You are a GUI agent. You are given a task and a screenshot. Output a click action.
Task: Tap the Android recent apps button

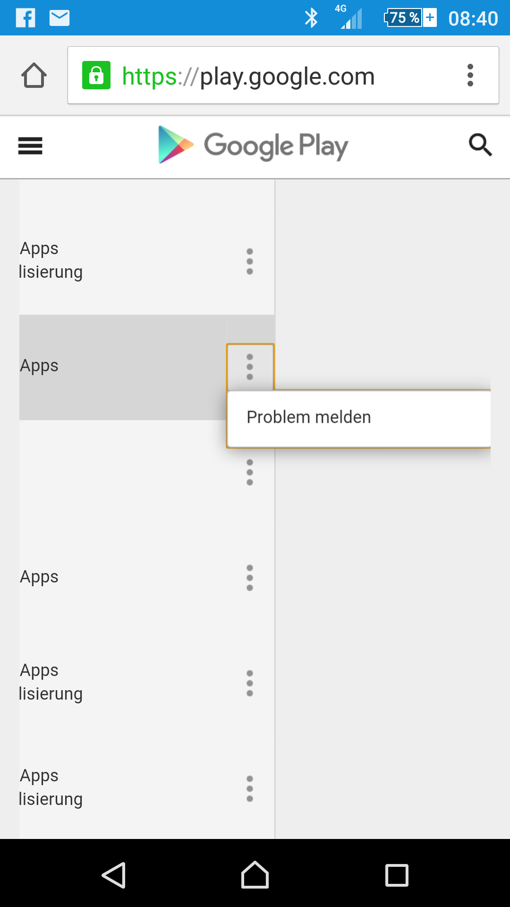[397, 875]
